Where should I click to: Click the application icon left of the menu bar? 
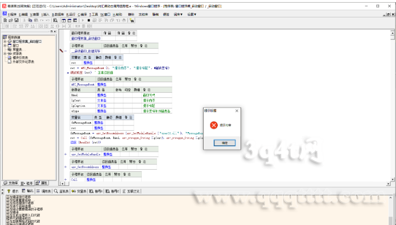point(5,14)
